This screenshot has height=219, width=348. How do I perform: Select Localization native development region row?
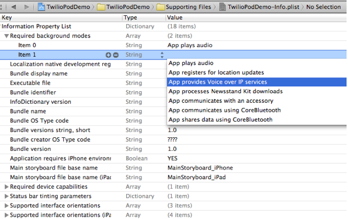(x=84, y=64)
